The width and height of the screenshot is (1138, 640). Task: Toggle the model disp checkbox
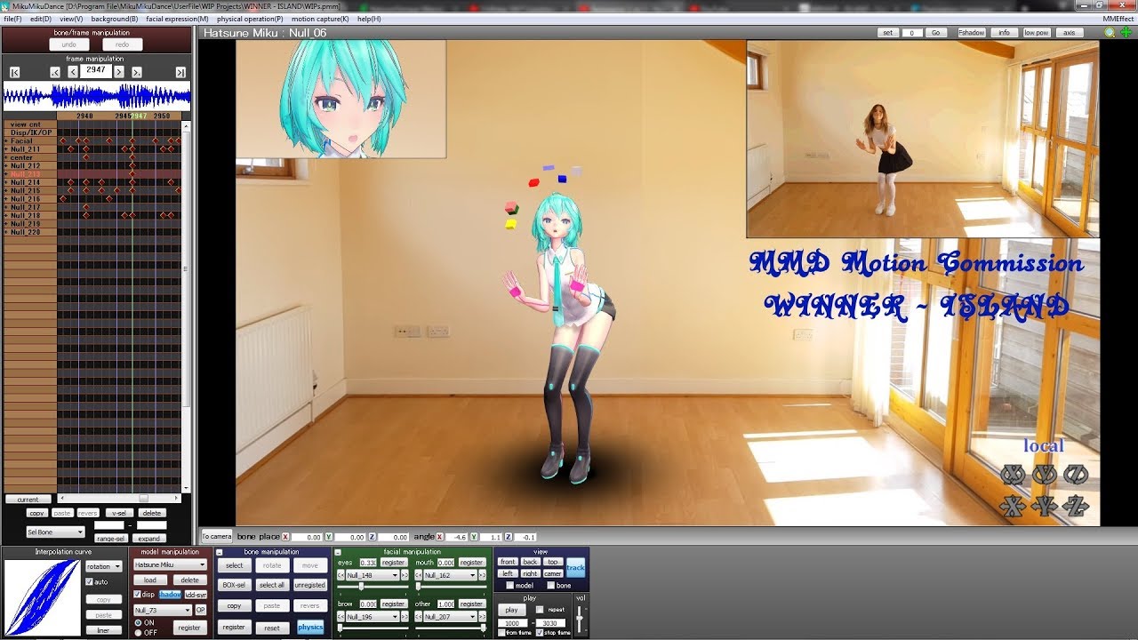138,595
